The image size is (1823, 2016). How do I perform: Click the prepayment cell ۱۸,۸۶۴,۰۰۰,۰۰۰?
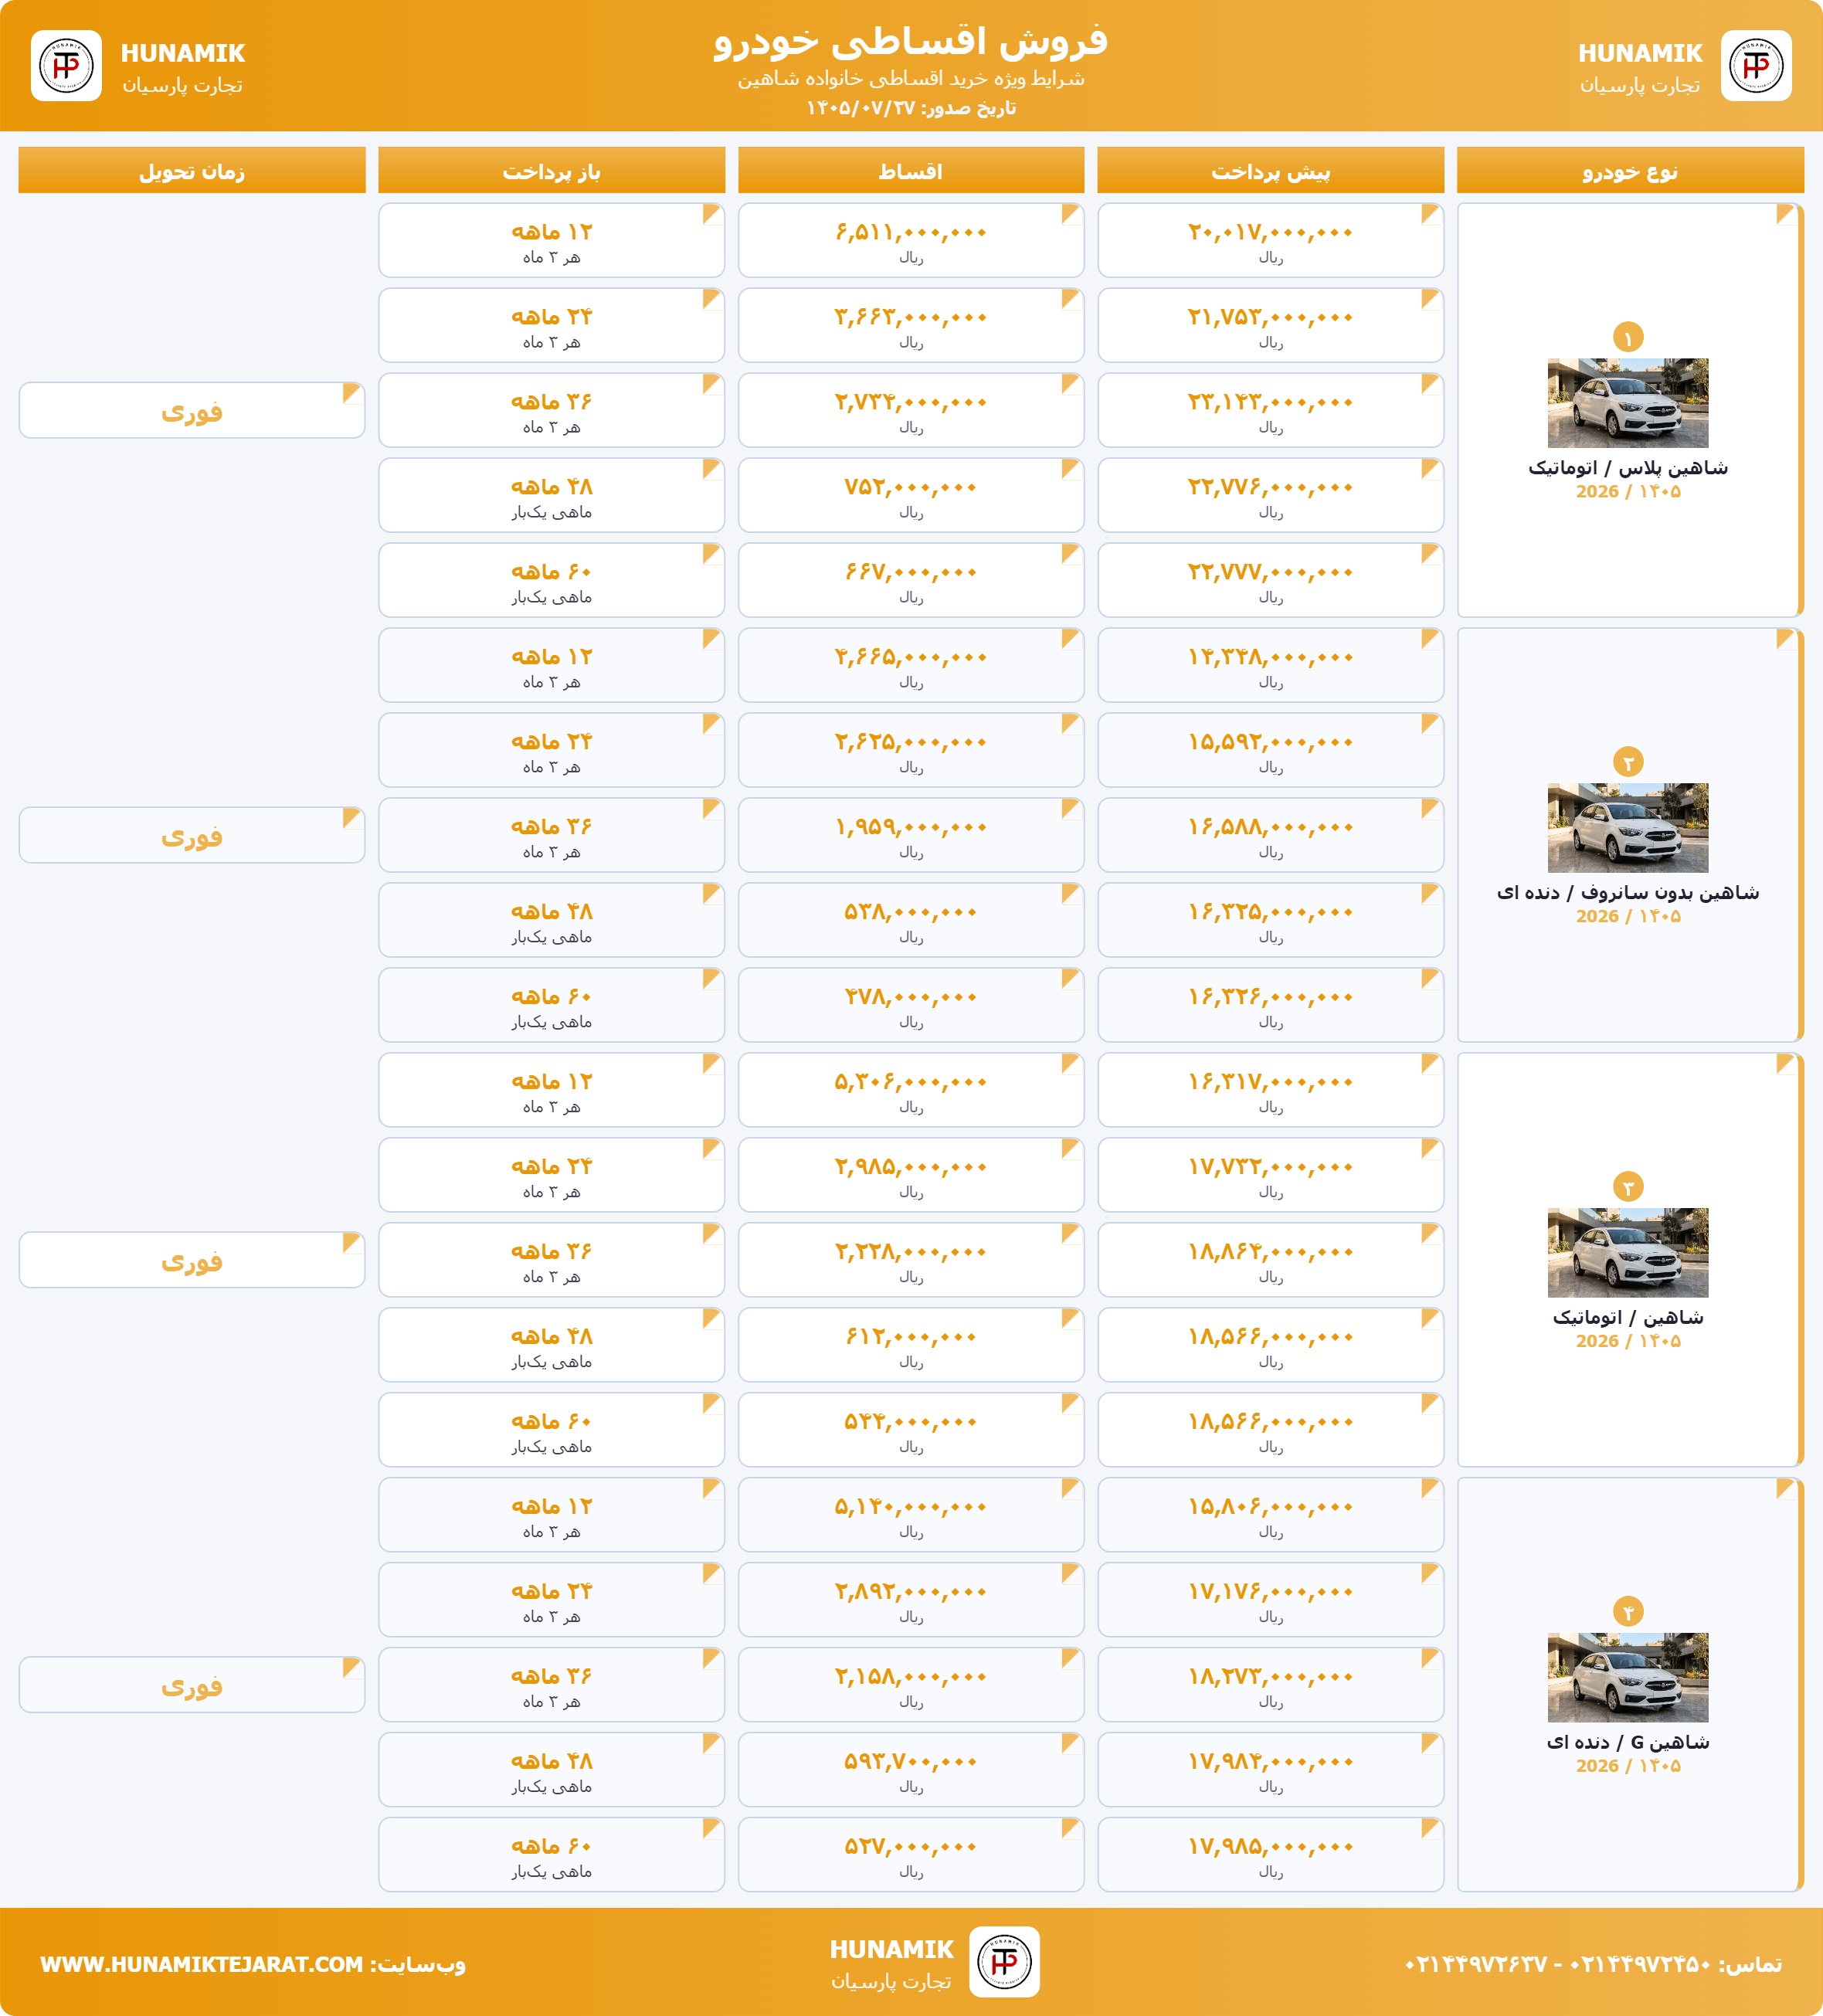click(1270, 1261)
